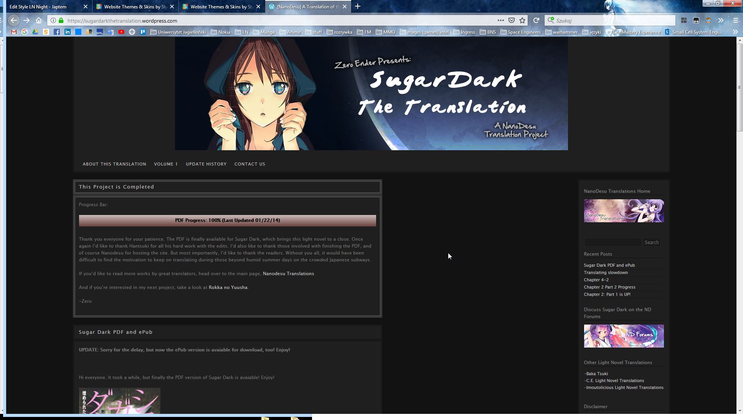Focus the sidebar search text field

pos(613,242)
